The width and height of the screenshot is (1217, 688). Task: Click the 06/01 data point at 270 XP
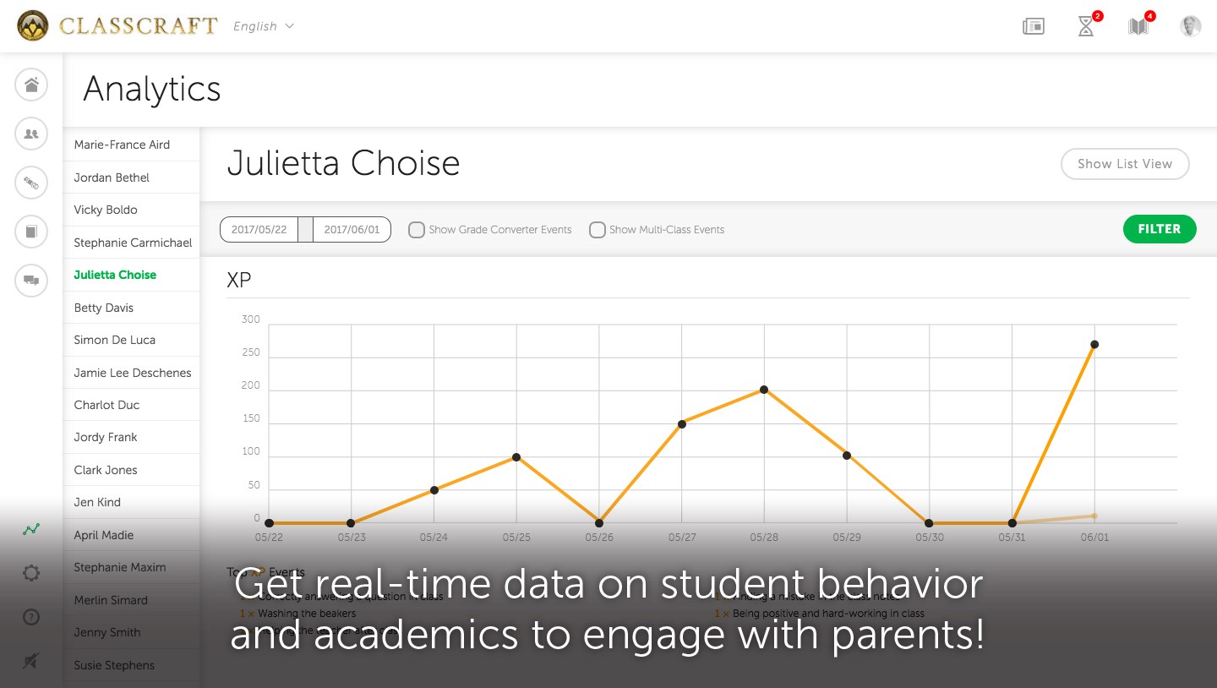[1094, 344]
